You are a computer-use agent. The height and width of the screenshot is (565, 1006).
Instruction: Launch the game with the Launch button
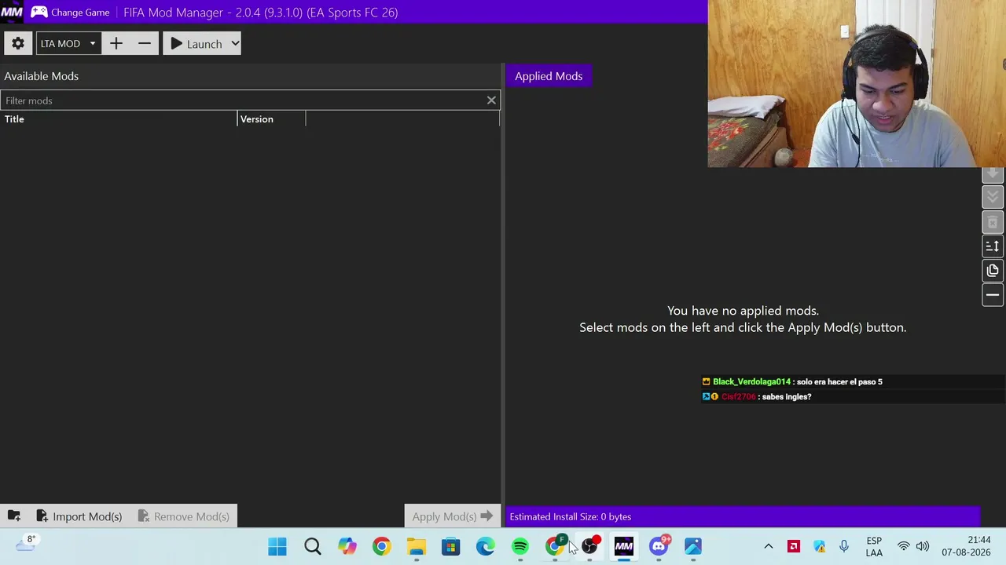pyautogui.click(x=196, y=44)
